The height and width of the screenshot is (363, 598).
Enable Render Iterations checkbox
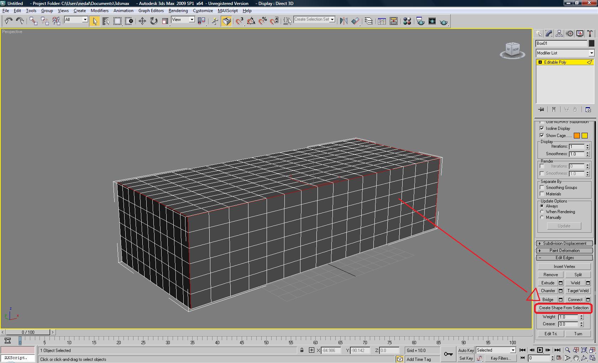tap(542, 166)
